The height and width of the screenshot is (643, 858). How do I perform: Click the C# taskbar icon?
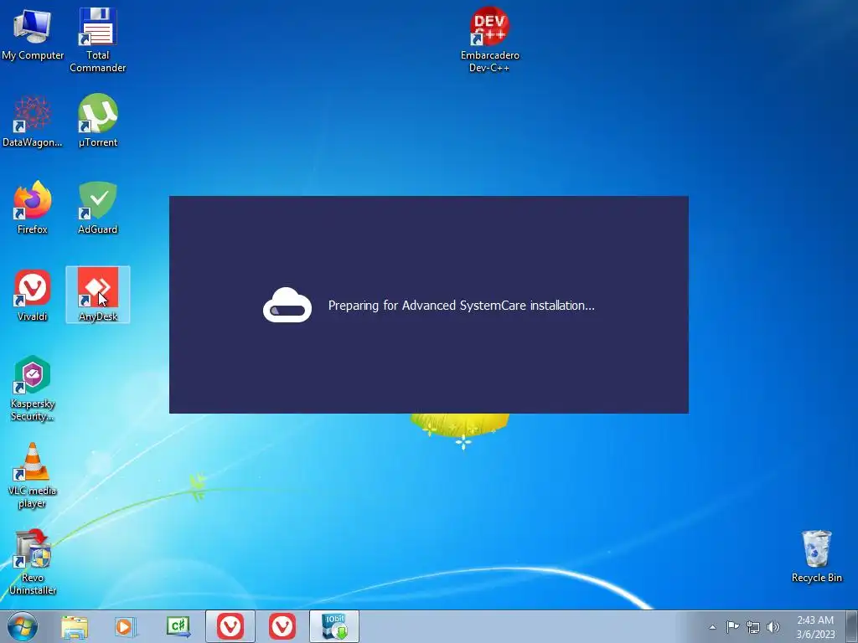tap(178, 626)
